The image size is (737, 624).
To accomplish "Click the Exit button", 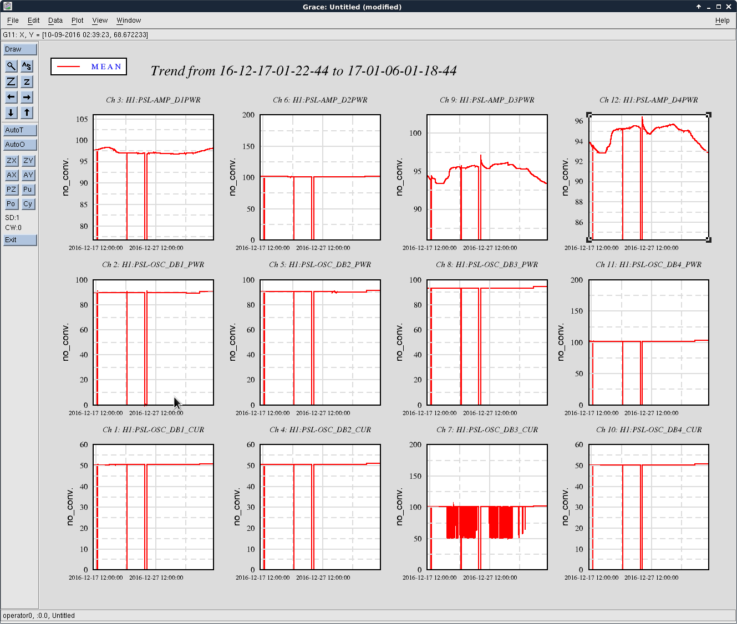I will (20, 240).
